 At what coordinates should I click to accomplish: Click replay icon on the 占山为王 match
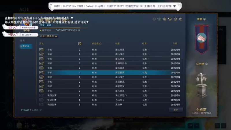pyautogui.click(x=42, y=100)
